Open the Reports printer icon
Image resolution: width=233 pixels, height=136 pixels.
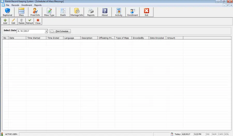91,12
